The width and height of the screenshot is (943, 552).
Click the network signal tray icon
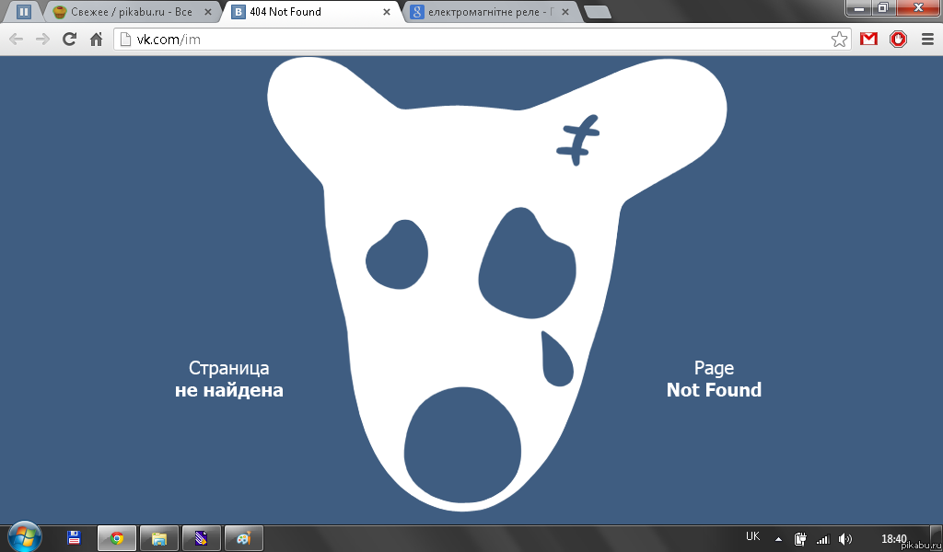(823, 539)
